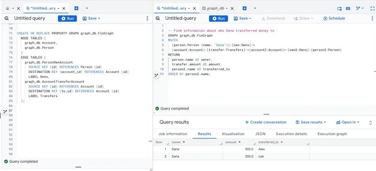Switch to Visualisation tab

pyautogui.click(x=233, y=134)
